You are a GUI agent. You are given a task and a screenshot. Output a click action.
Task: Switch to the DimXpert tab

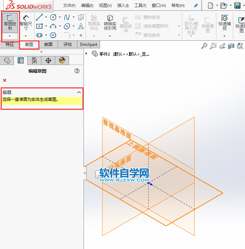coord(89,45)
